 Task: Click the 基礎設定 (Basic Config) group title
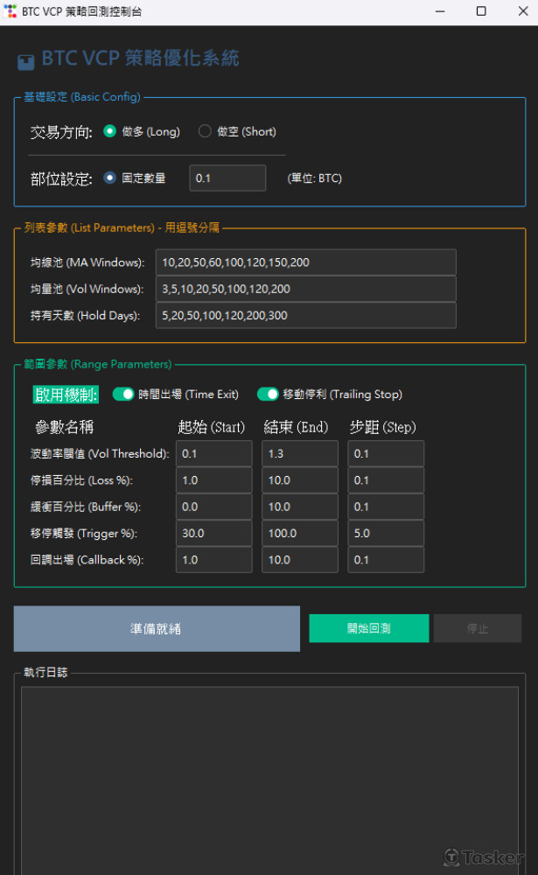(82, 96)
